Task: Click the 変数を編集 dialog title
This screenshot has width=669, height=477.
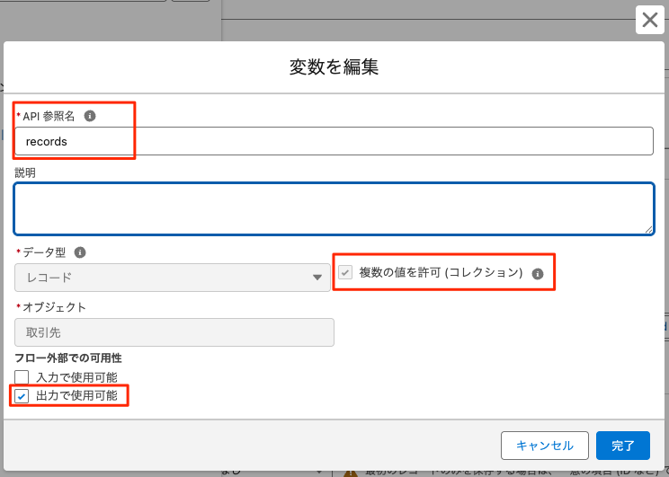Action: pos(334,66)
